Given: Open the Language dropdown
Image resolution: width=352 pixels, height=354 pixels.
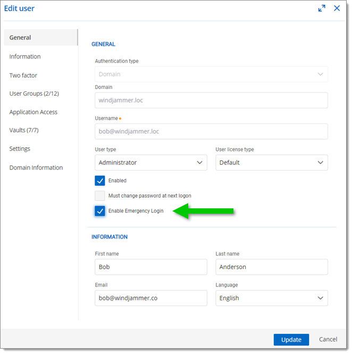Looking at the screenshot, I should [x=272, y=298].
